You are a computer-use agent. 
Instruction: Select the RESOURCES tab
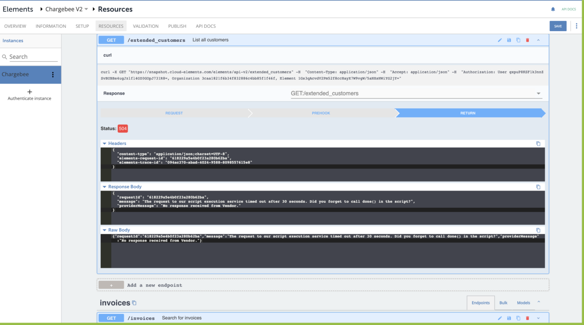click(x=111, y=26)
